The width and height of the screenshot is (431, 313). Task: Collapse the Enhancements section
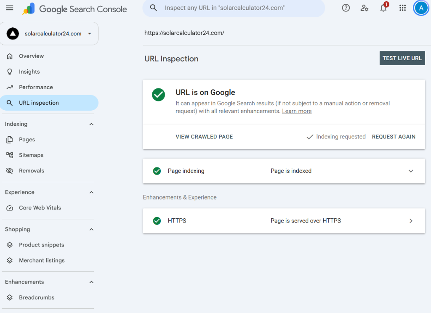click(x=91, y=282)
